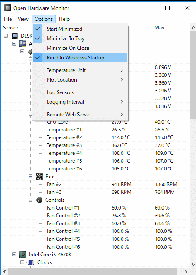This screenshot has width=196, height=275.
Task: Open Remote Web Server submenu
Action: (80, 115)
